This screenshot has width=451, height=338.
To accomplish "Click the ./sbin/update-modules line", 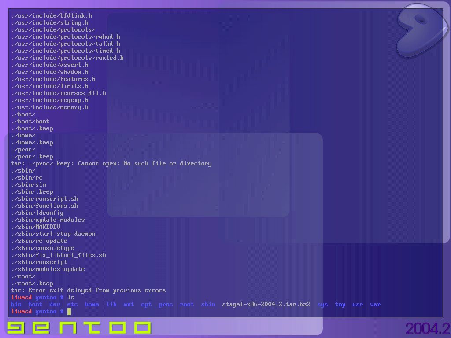I will [x=48, y=220].
